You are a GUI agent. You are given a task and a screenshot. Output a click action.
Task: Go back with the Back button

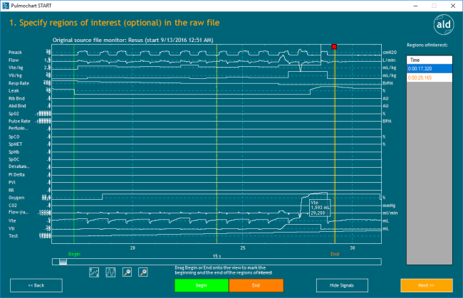(x=36, y=284)
